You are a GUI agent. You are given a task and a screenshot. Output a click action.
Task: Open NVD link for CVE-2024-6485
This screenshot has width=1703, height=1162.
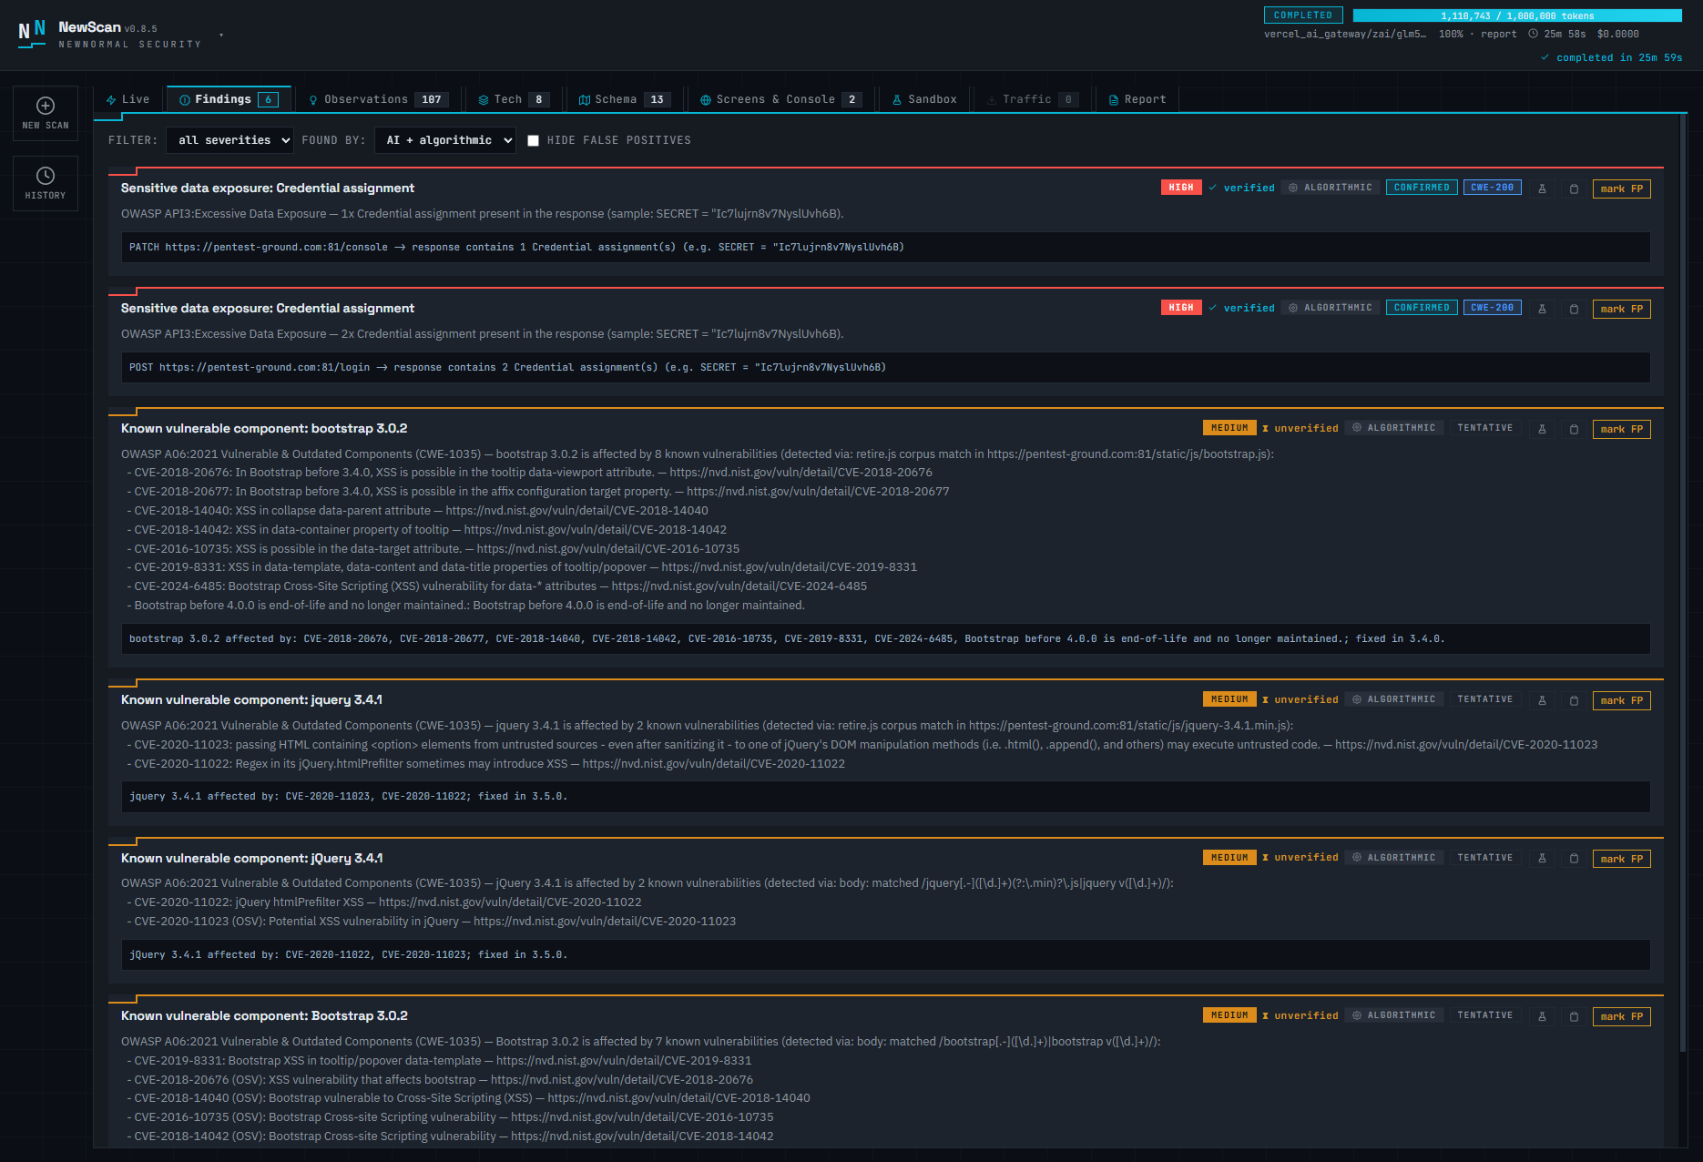pyautogui.click(x=739, y=586)
